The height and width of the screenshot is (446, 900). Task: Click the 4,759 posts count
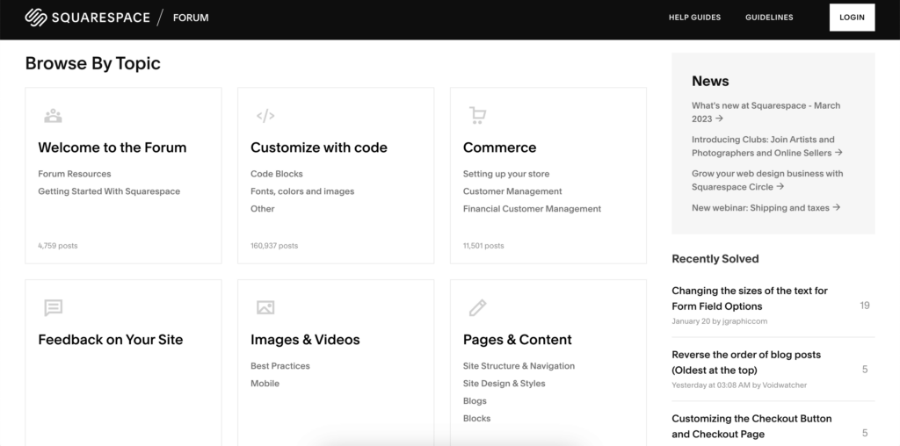(x=57, y=245)
